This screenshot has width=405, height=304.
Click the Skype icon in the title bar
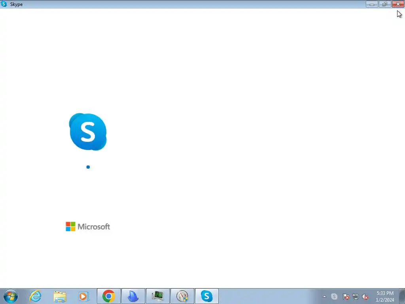(x=4, y=4)
